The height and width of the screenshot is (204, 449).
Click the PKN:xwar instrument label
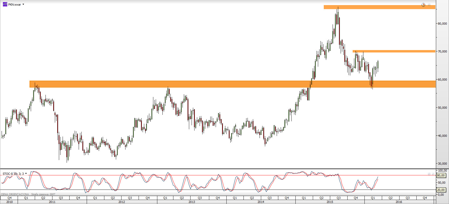coord(14,5)
